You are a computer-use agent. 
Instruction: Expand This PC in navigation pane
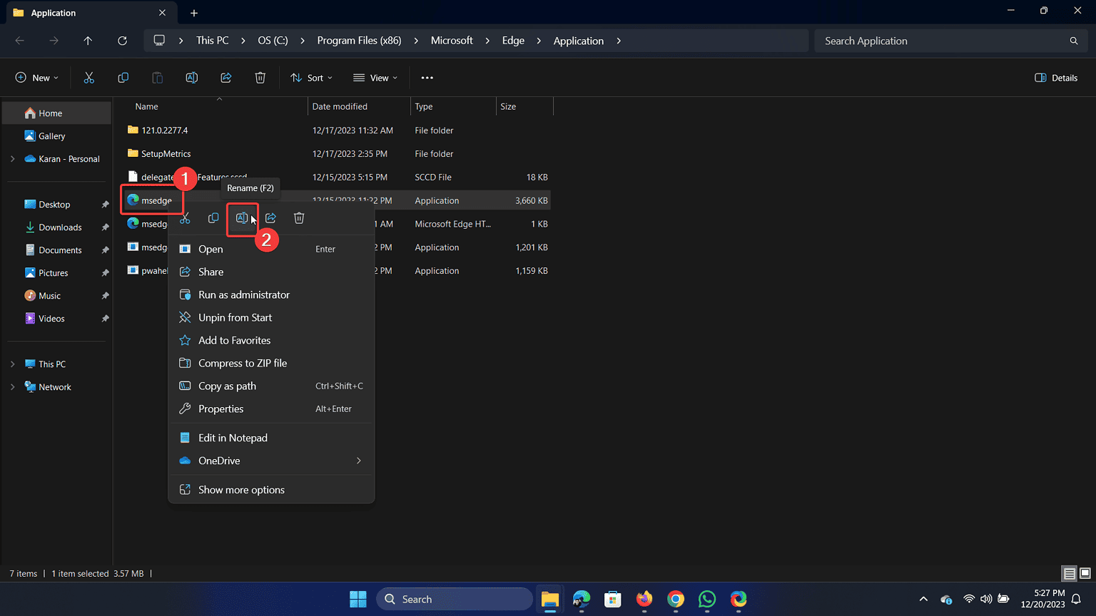pos(12,364)
